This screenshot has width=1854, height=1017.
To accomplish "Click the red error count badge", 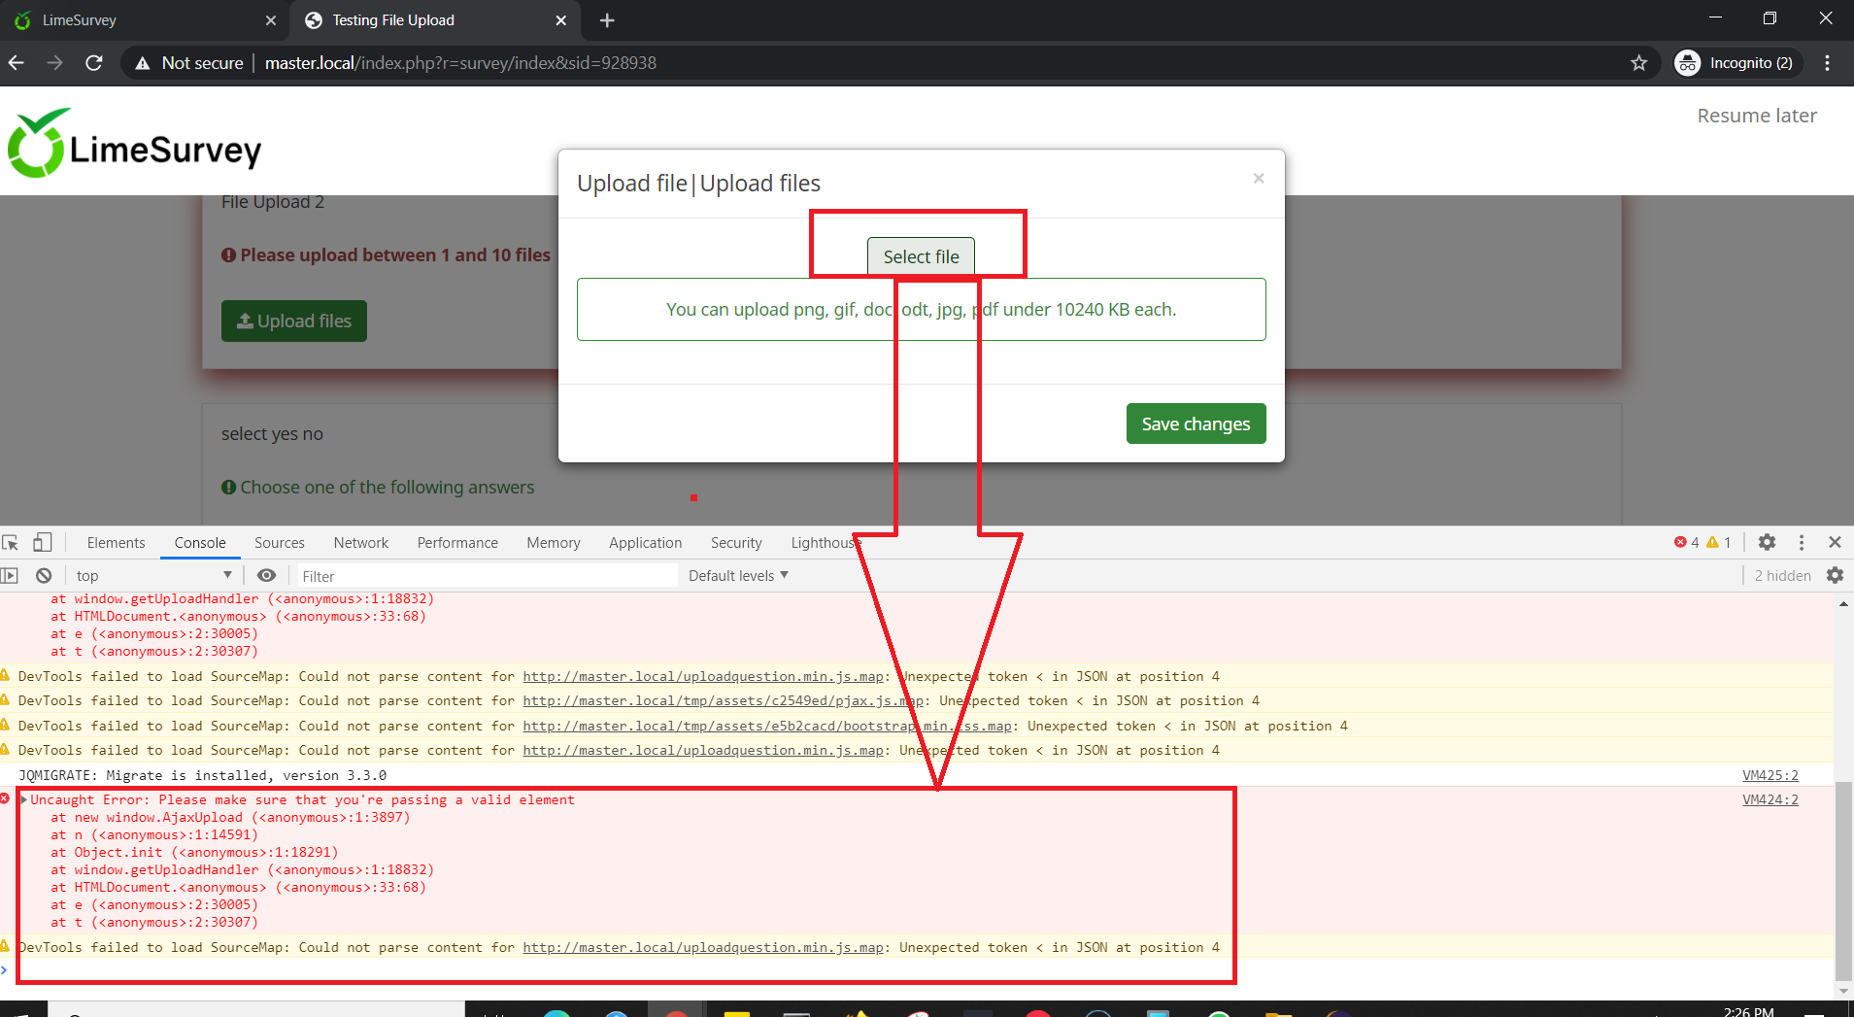I will pyautogui.click(x=1686, y=542).
